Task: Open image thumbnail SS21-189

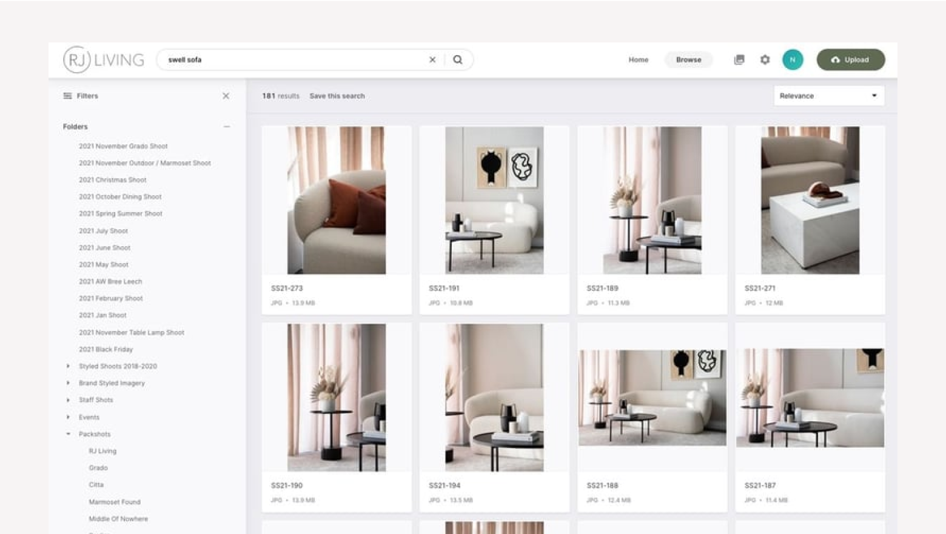Action: pyautogui.click(x=652, y=200)
